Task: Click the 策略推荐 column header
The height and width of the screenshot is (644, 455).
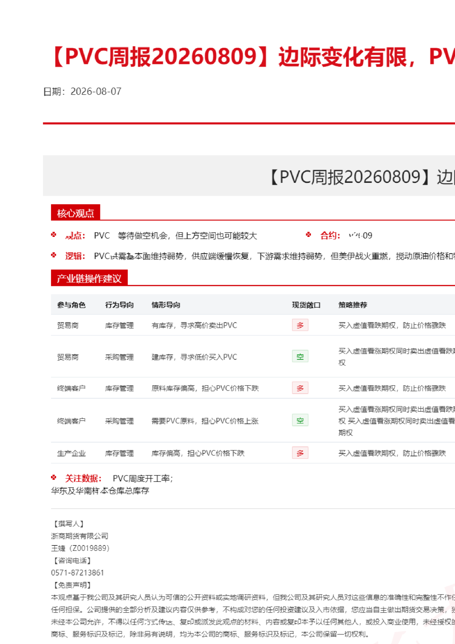Action: pos(353,305)
